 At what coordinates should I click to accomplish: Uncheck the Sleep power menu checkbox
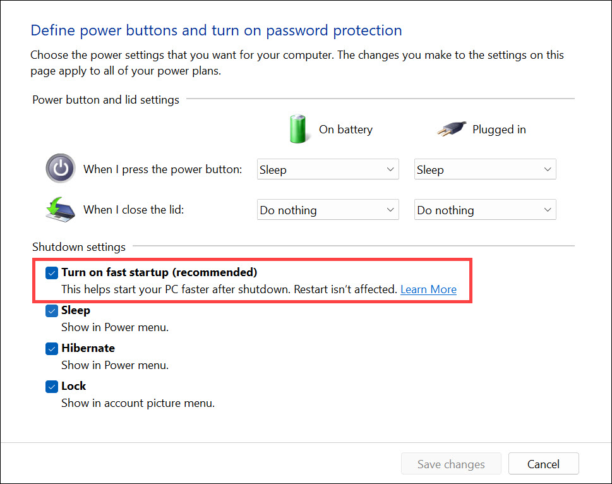click(52, 311)
